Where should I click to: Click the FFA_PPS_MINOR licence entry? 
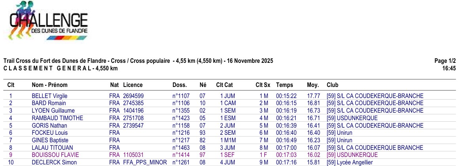(x=145, y=162)
